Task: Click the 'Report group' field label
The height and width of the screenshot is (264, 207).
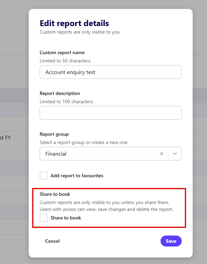Action: point(54,134)
